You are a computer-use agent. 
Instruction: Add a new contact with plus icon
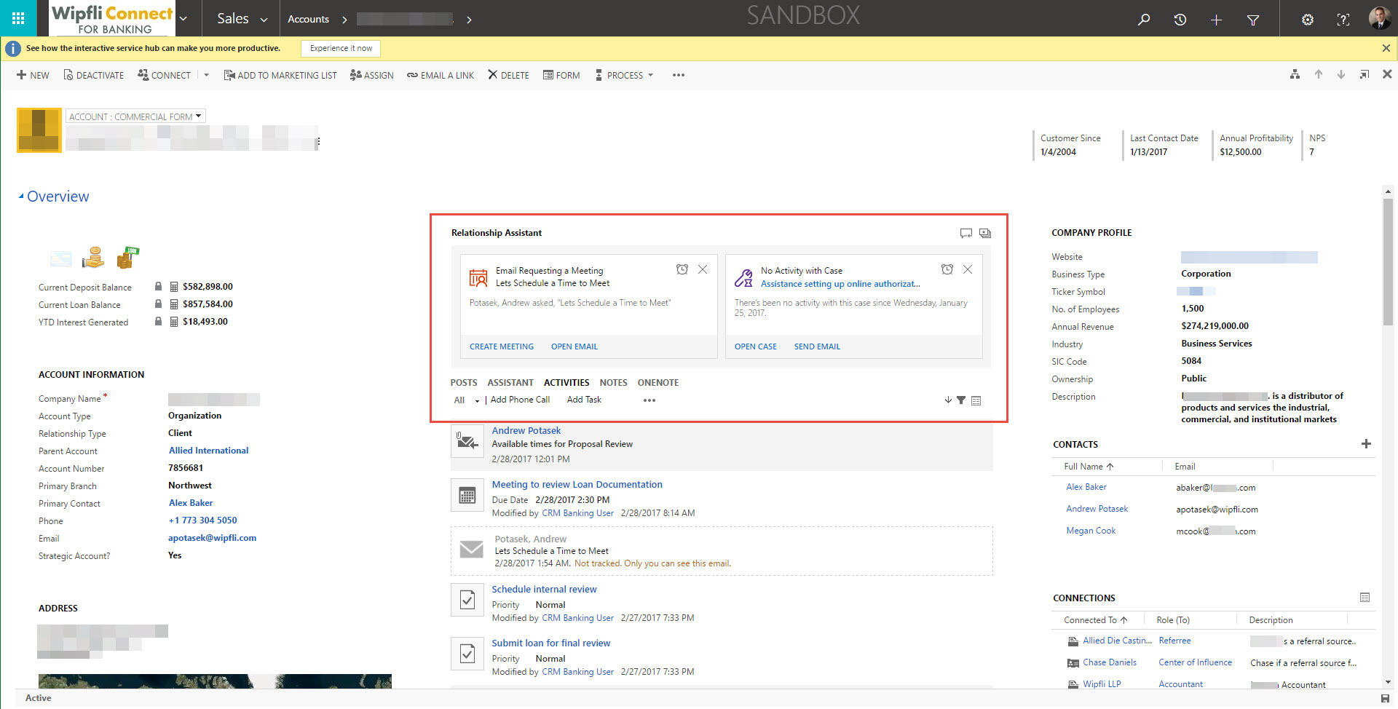1366,444
